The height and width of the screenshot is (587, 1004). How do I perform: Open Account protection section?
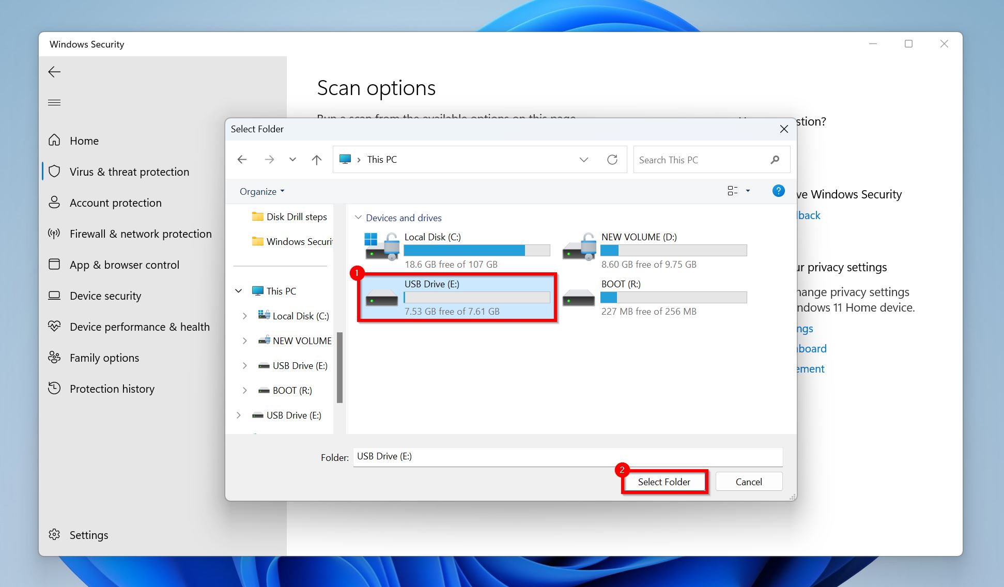pyautogui.click(x=116, y=203)
